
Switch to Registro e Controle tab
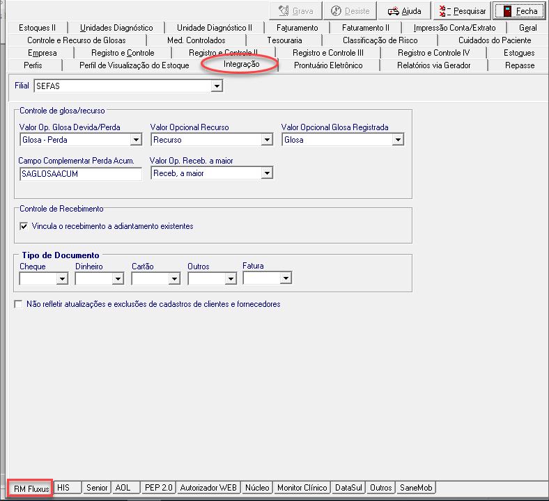[x=123, y=53]
